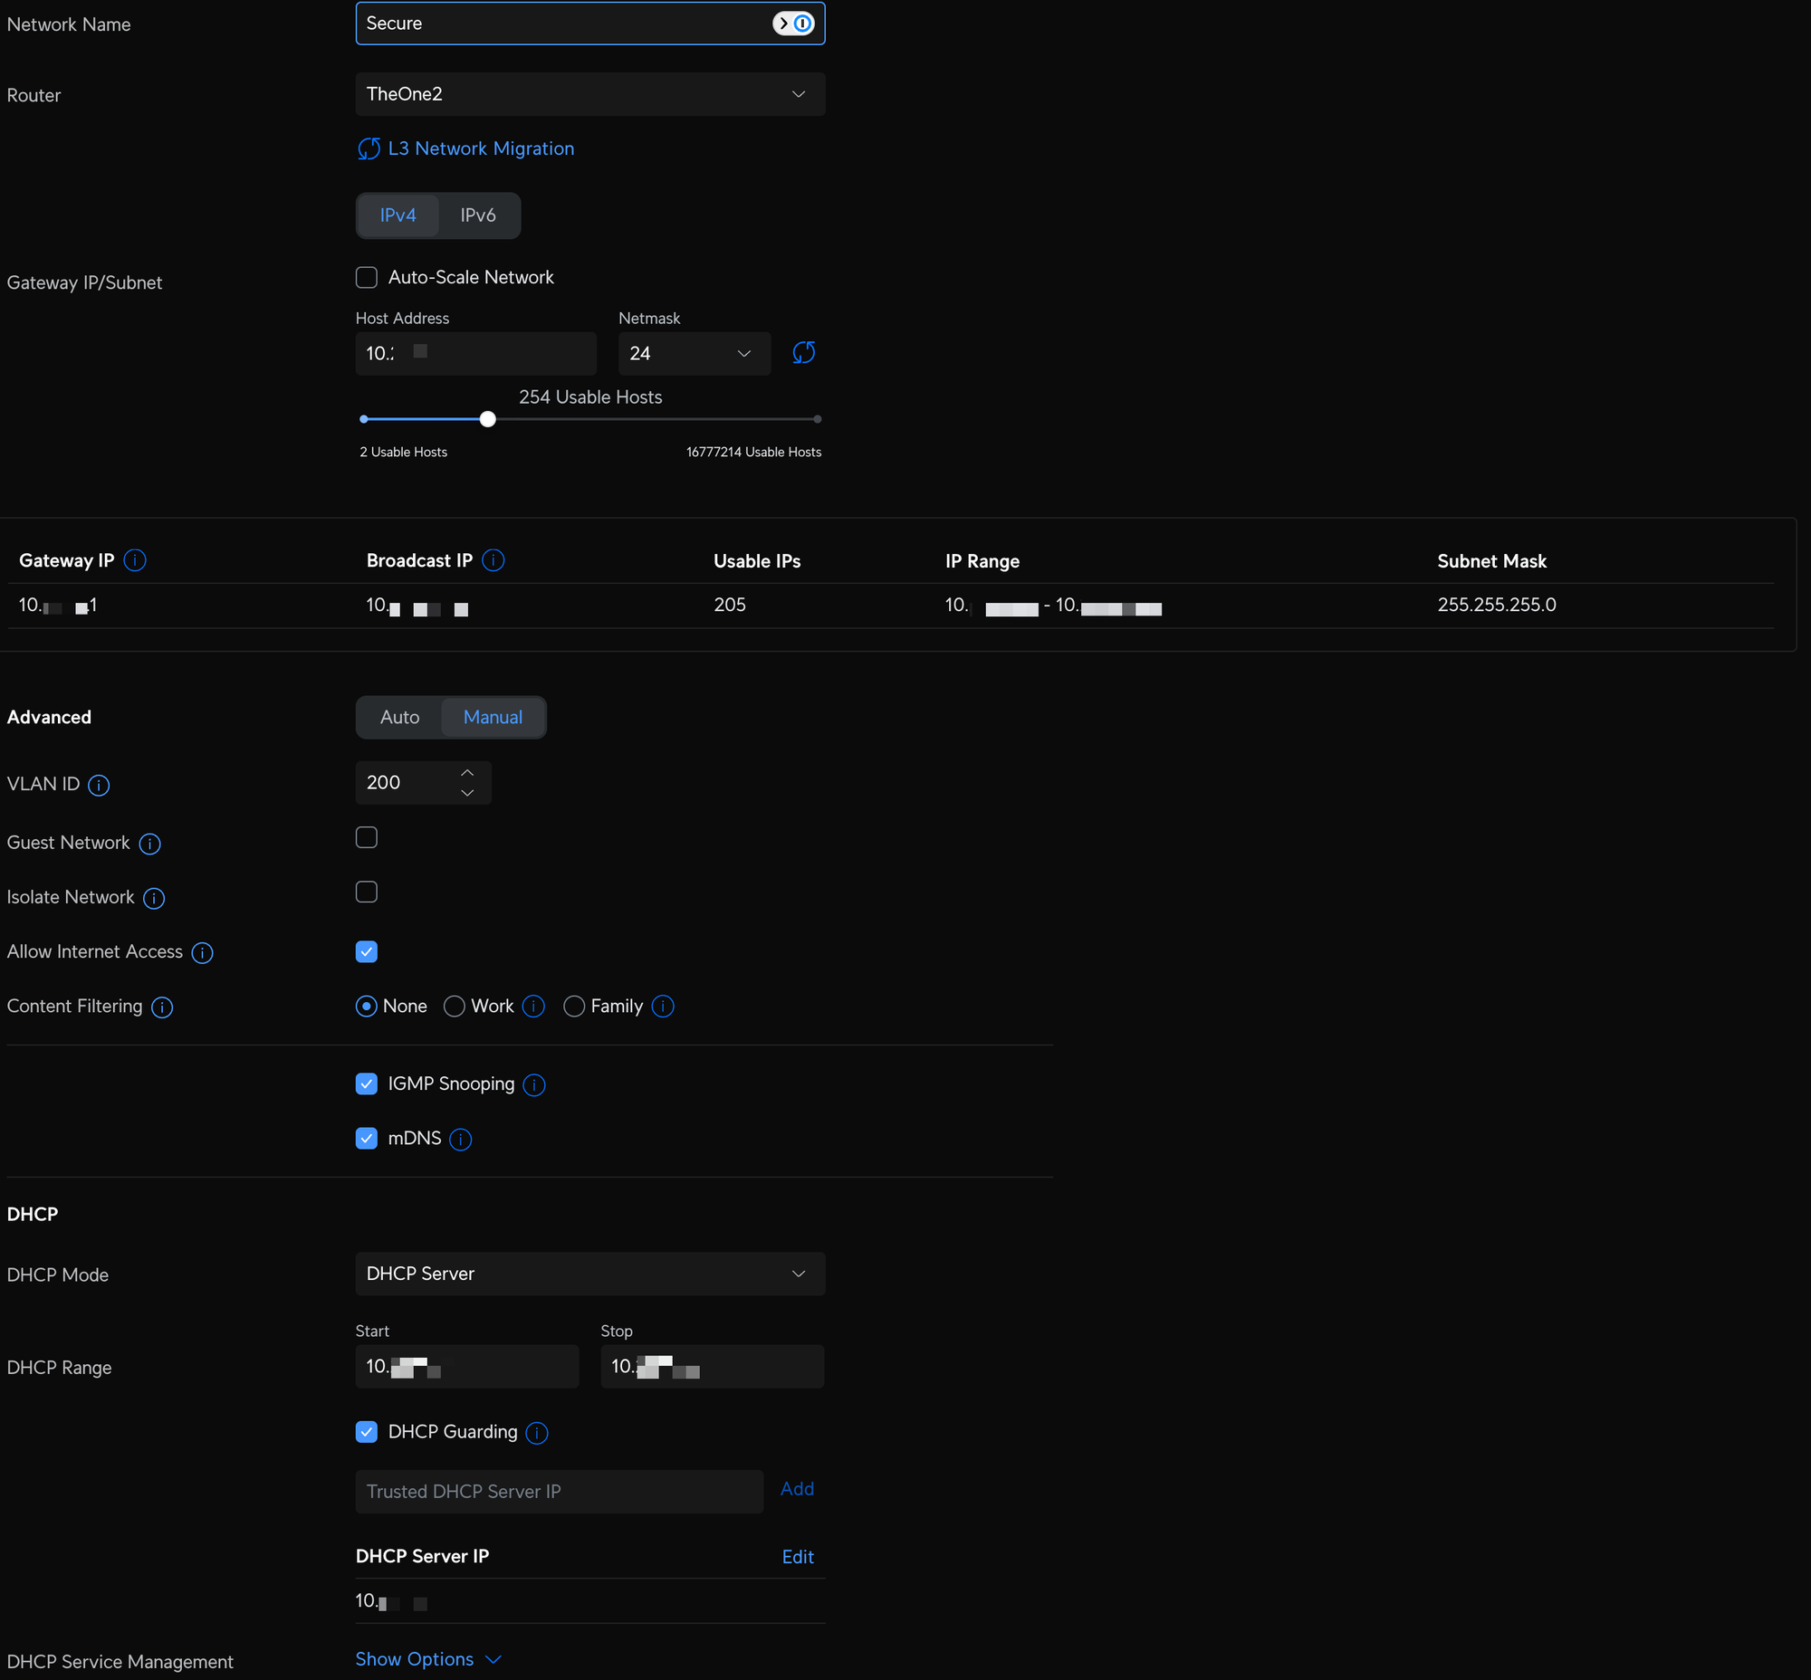Check the Guest Network checkbox
This screenshot has width=1811, height=1680.
click(x=367, y=837)
